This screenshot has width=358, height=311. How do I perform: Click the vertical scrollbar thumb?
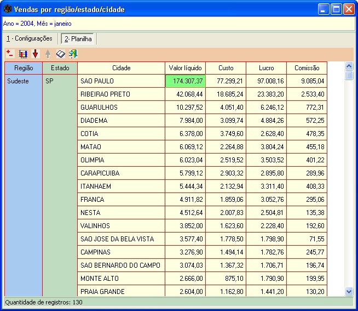click(349, 75)
